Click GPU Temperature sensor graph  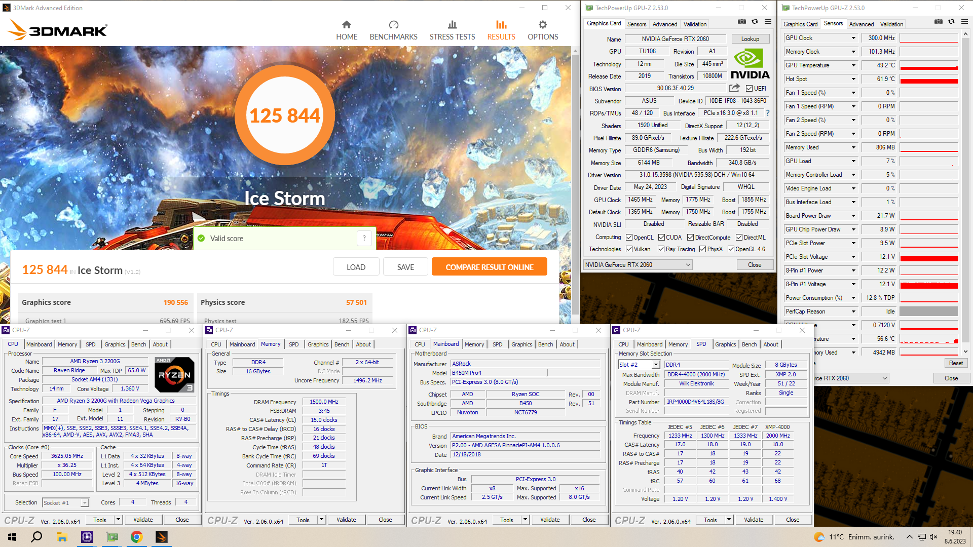[x=928, y=65]
